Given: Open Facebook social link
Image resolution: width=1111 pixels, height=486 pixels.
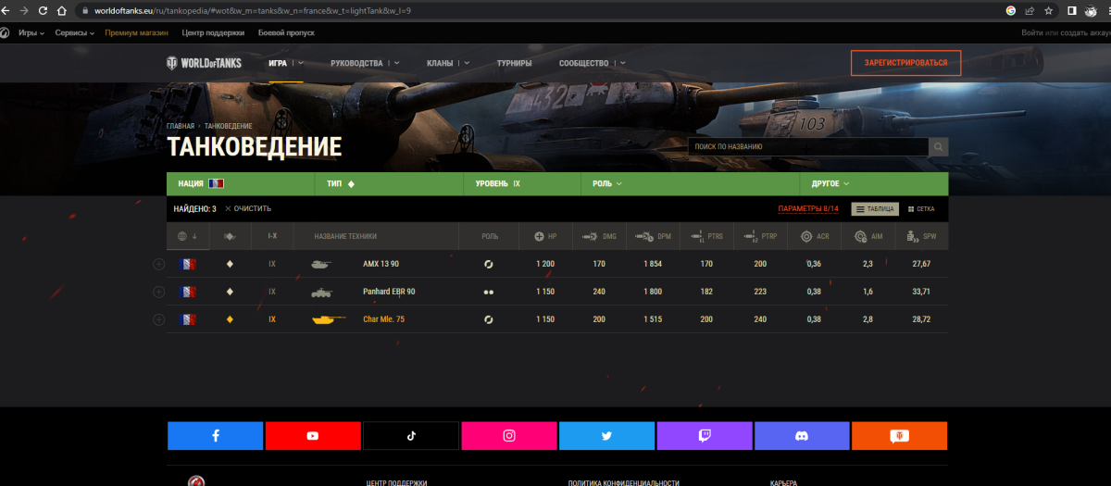Looking at the screenshot, I should click(215, 435).
